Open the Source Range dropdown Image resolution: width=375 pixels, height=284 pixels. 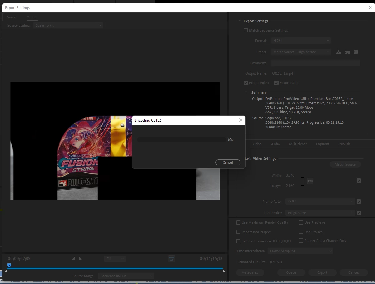pyautogui.click(x=126, y=276)
